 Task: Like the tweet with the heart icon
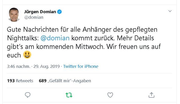(110, 95)
